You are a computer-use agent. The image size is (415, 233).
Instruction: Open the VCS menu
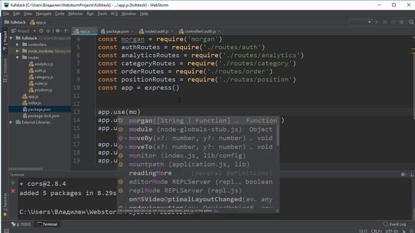tap(114, 14)
